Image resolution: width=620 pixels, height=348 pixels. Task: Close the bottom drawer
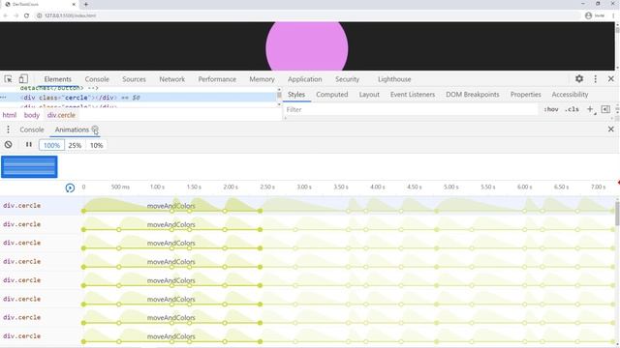[x=611, y=129]
